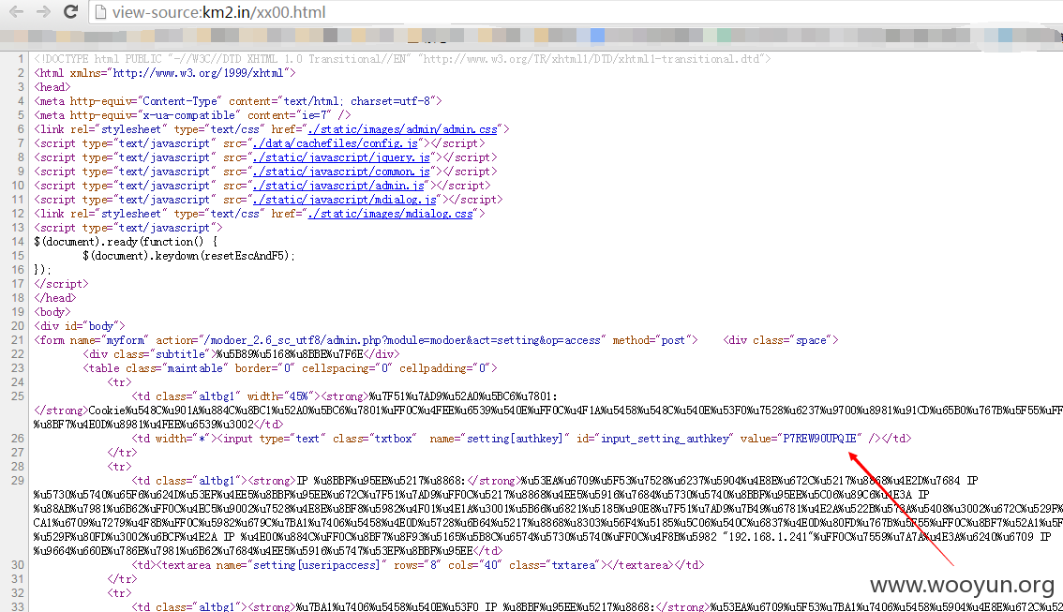1063x612 pixels.
Task: Click the text setting[useripaccess]
Action: tap(317, 565)
